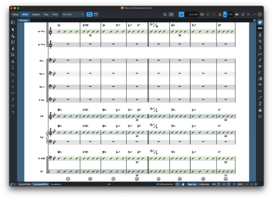
Task: Click the hide/restore panels window icon
Action: [x=96, y=14]
